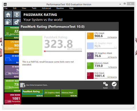Click the 14th Percentile label in dialog
Image resolution: width=137 pixels, height=111 pixels.
[x=112, y=77]
